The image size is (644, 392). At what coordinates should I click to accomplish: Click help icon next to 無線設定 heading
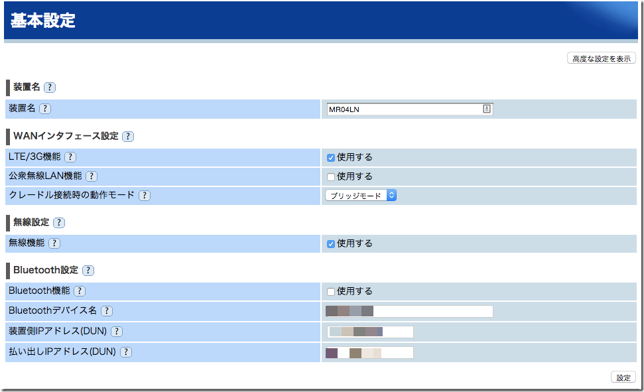click(59, 222)
